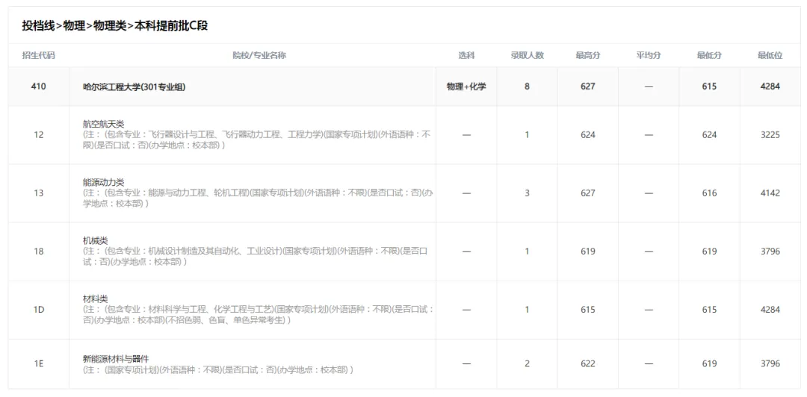Click lowest rank 3796 in the 新能源材料与器件 row
Screen dimensions: 807x397
point(770,363)
